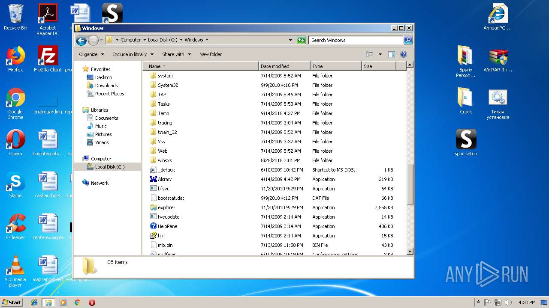Viewport: 549px width, 308px height.
Task: Open the Help question mark icon
Action: point(403,54)
